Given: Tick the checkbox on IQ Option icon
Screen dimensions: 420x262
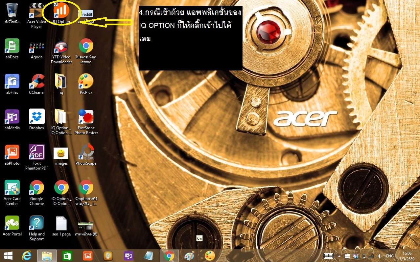Looking at the screenshot, I should click(56, 4).
